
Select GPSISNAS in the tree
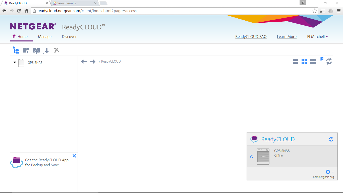pyautogui.click(x=35, y=63)
